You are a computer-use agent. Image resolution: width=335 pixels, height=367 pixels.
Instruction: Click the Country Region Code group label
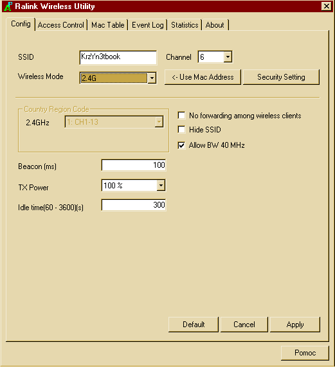[x=57, y=109]
